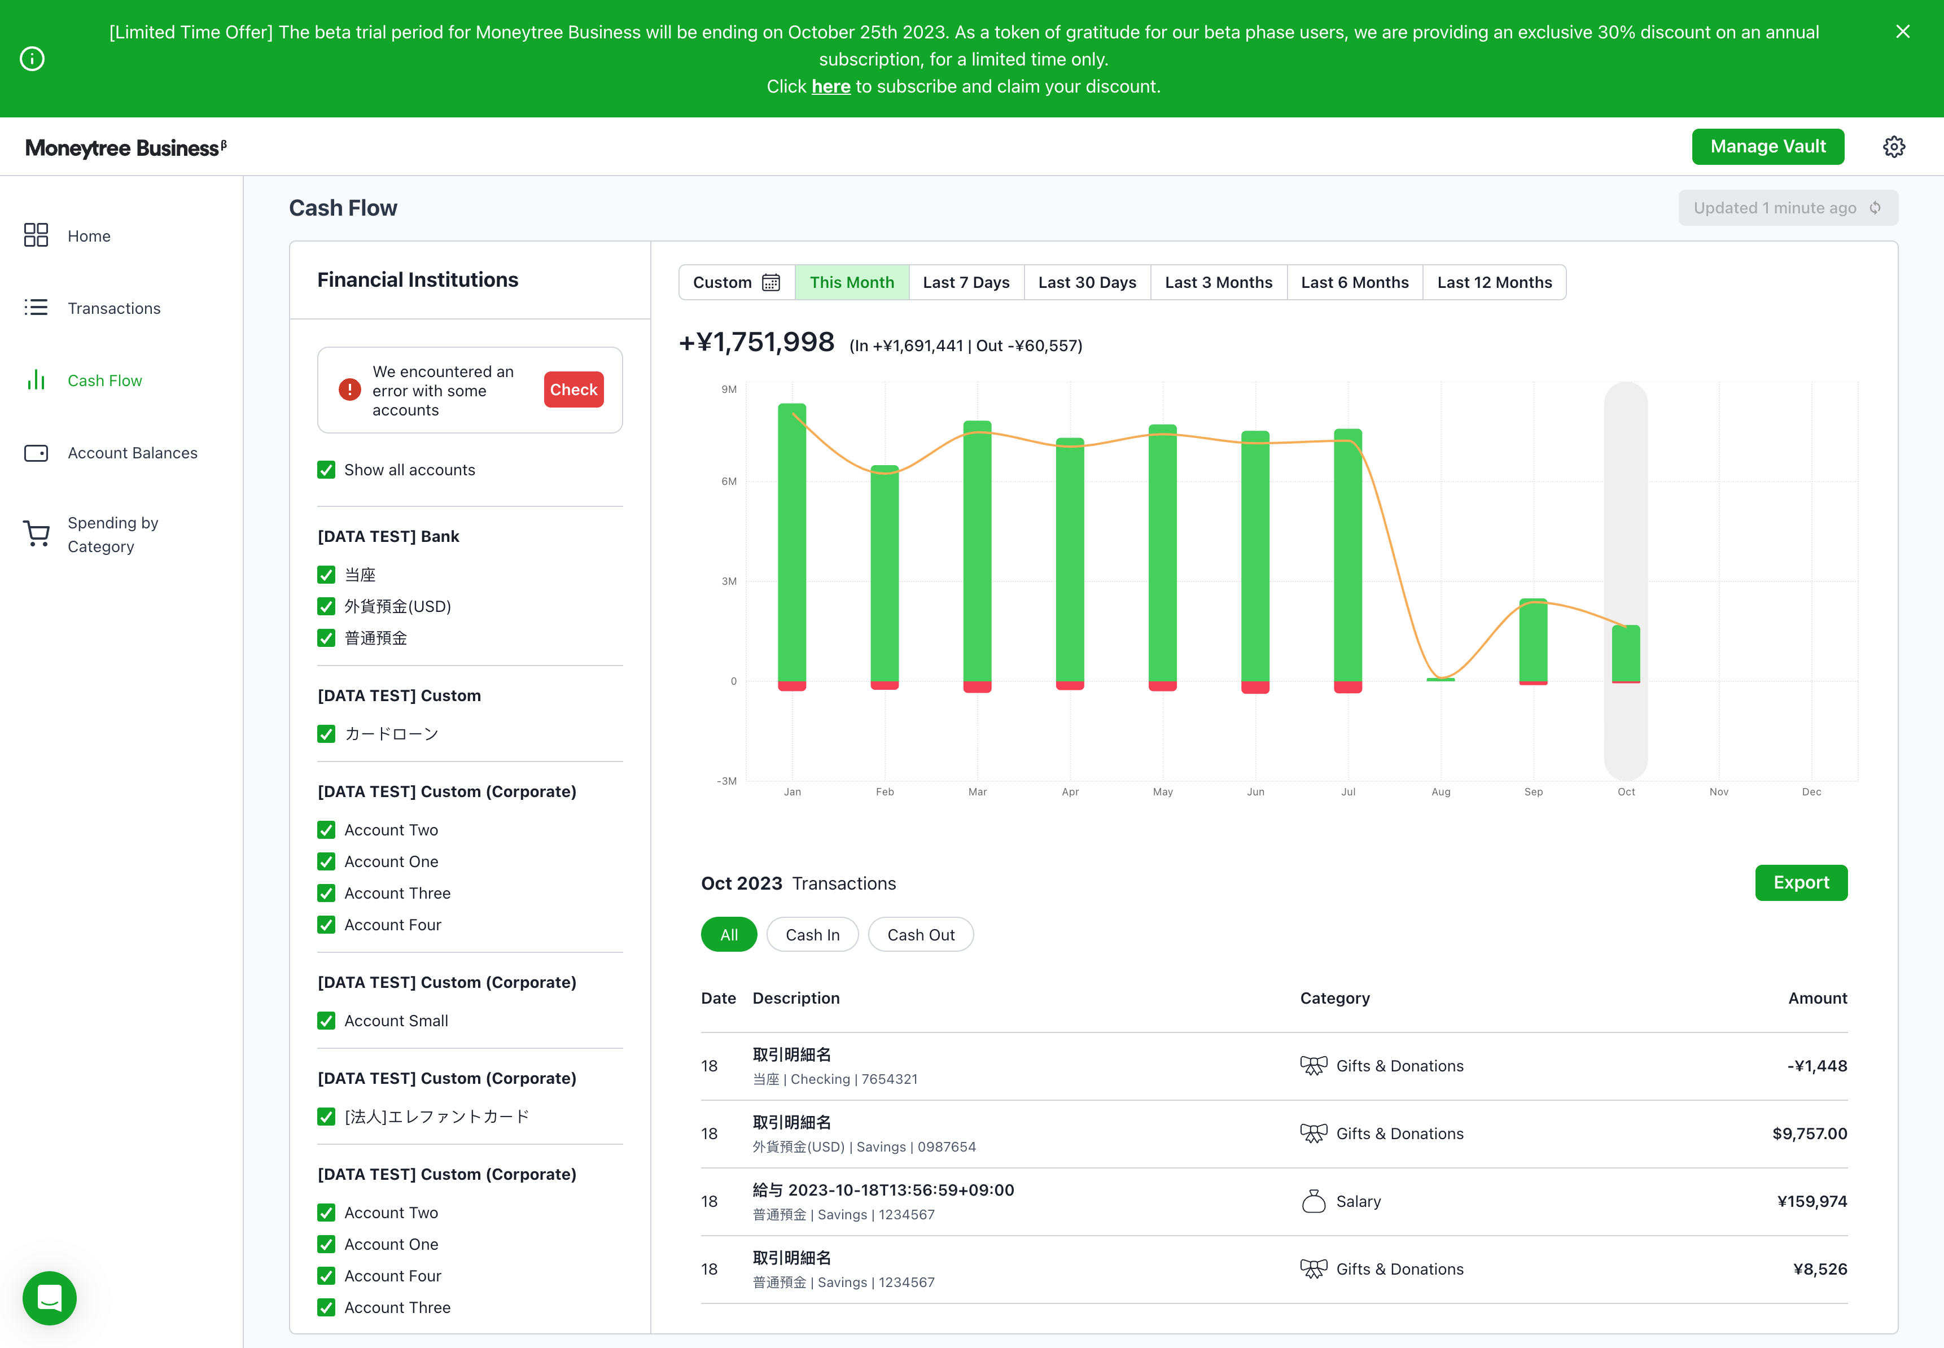Uncheck the 外貨預金(USD) account
The width and height of the screenshot is (1944, 1348).
(326, 606)
